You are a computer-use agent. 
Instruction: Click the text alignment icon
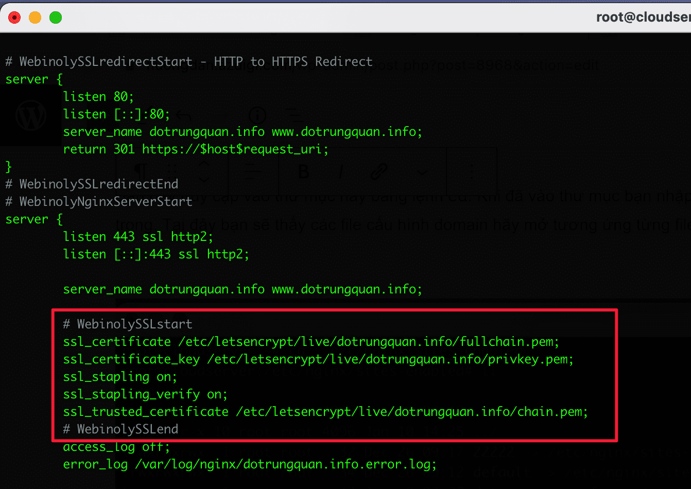point(252,172)
